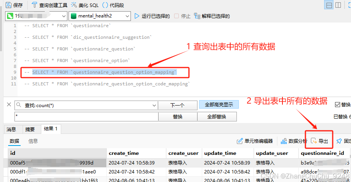Click SQL line 5 questionnaire_question
The image size is (351, 182).
[x=80, y=49]
